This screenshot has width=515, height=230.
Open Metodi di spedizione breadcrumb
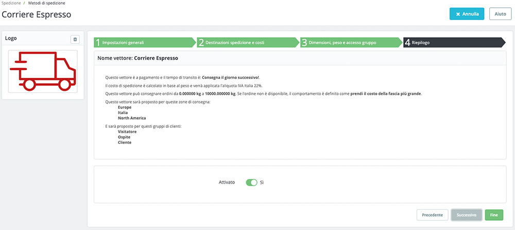pos(47,3)
